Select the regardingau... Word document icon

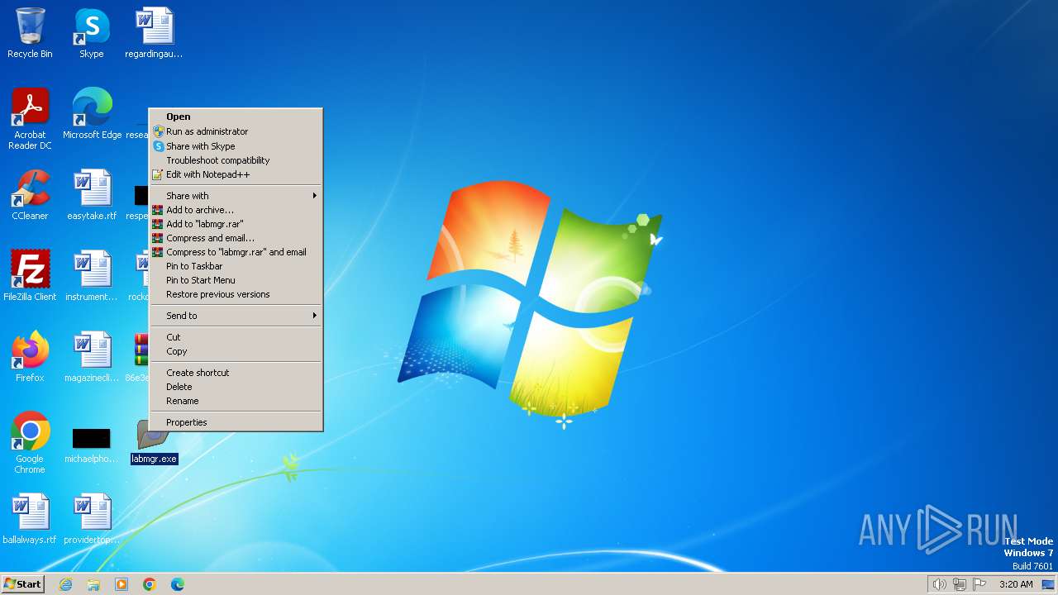tap(154, 33)
